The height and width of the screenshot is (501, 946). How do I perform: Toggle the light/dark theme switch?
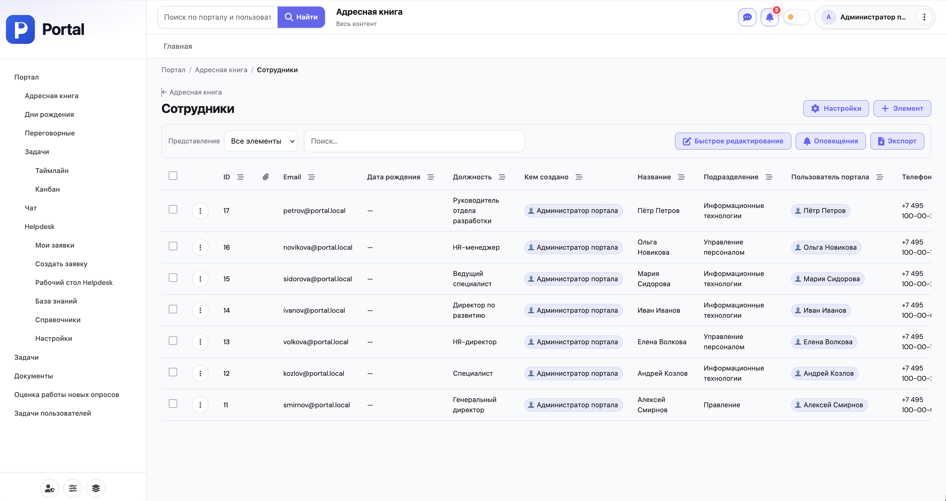(796, 17)
